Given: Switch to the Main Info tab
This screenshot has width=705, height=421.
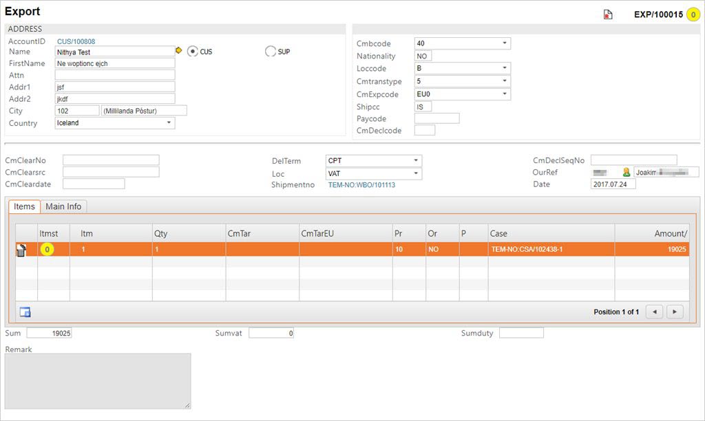Looking at the screenshot, I should (x=63, y=206).
